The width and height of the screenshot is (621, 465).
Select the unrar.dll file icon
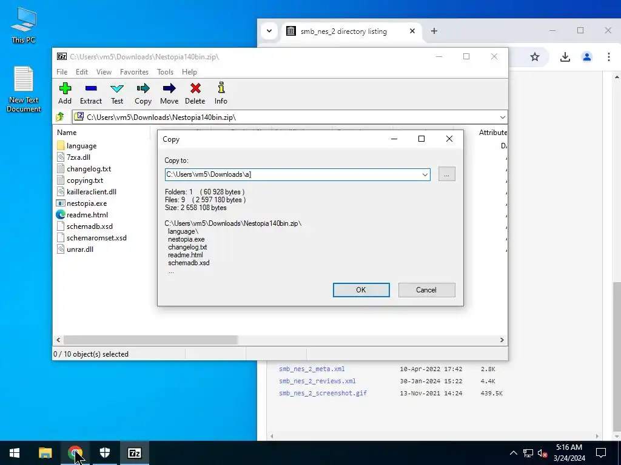(61, 249)
